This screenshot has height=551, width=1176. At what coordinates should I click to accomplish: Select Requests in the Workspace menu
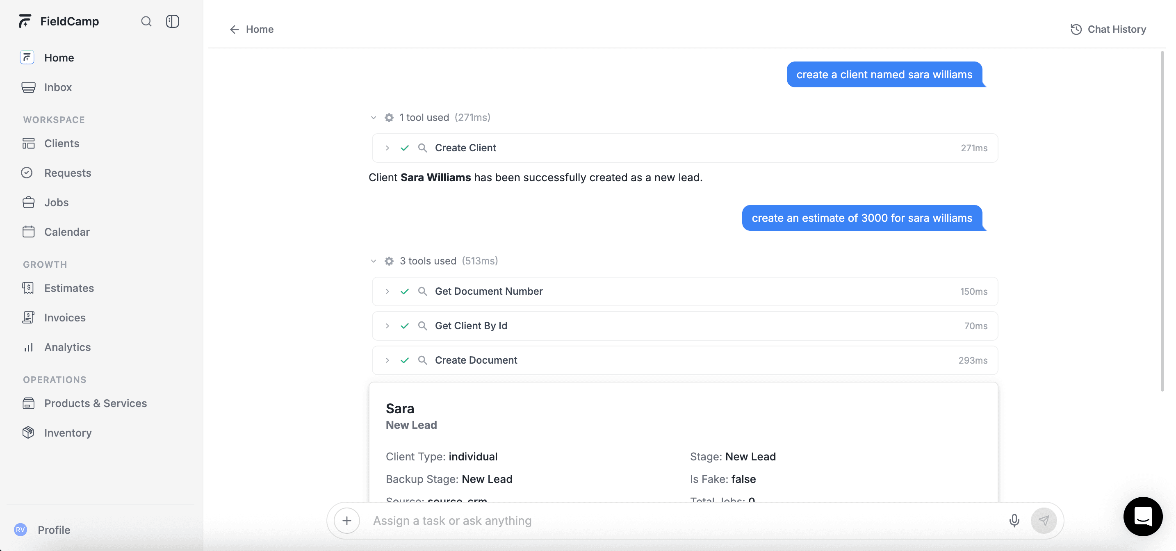point(68,173)
